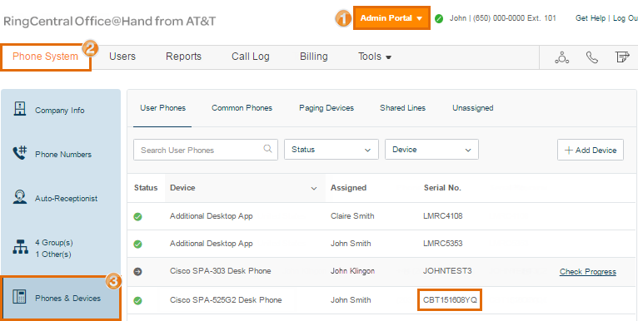Screen dimensions: 638x321
Task: Open the Unassigned tab
Action: 473,108
